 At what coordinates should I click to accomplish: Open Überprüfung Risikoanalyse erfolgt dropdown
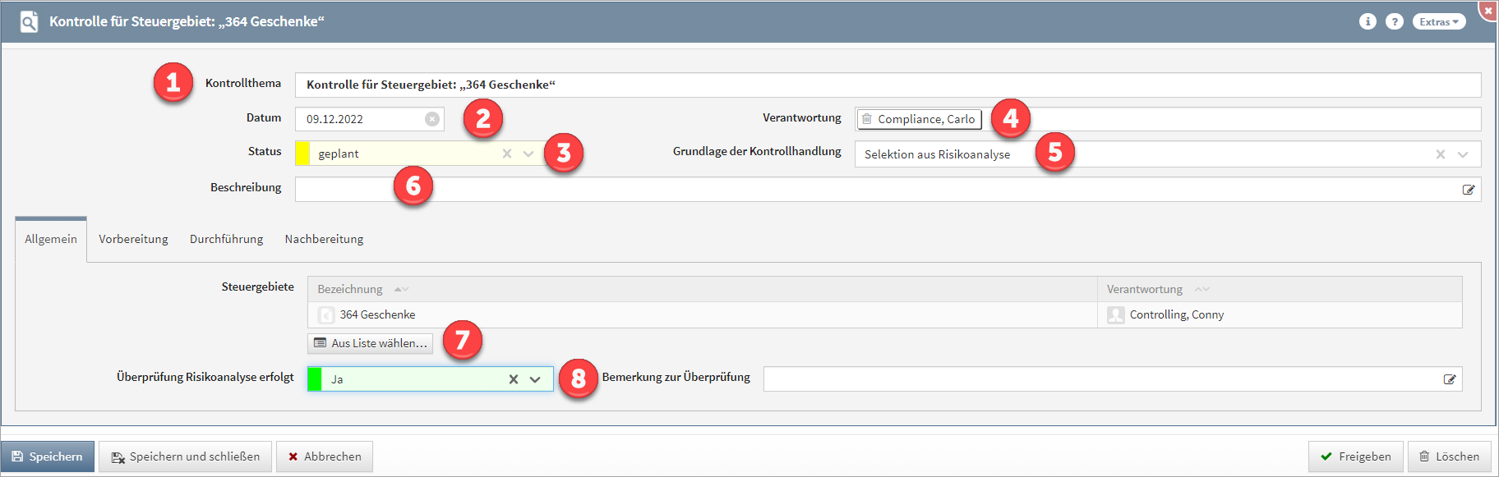[x=535, y=379]
